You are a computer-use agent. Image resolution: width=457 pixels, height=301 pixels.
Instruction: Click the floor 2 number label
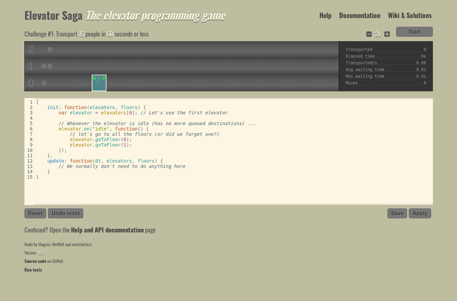coord(31,50)
